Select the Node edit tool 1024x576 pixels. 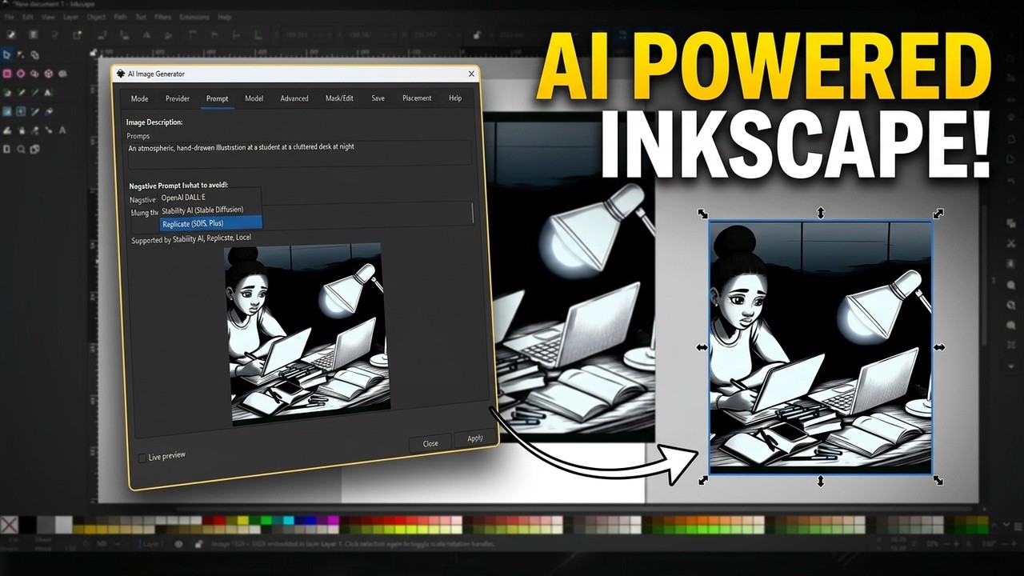point(22,54)
